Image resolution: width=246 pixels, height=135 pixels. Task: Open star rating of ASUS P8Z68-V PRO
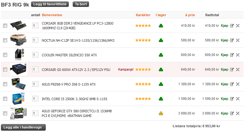click(143, 84)
